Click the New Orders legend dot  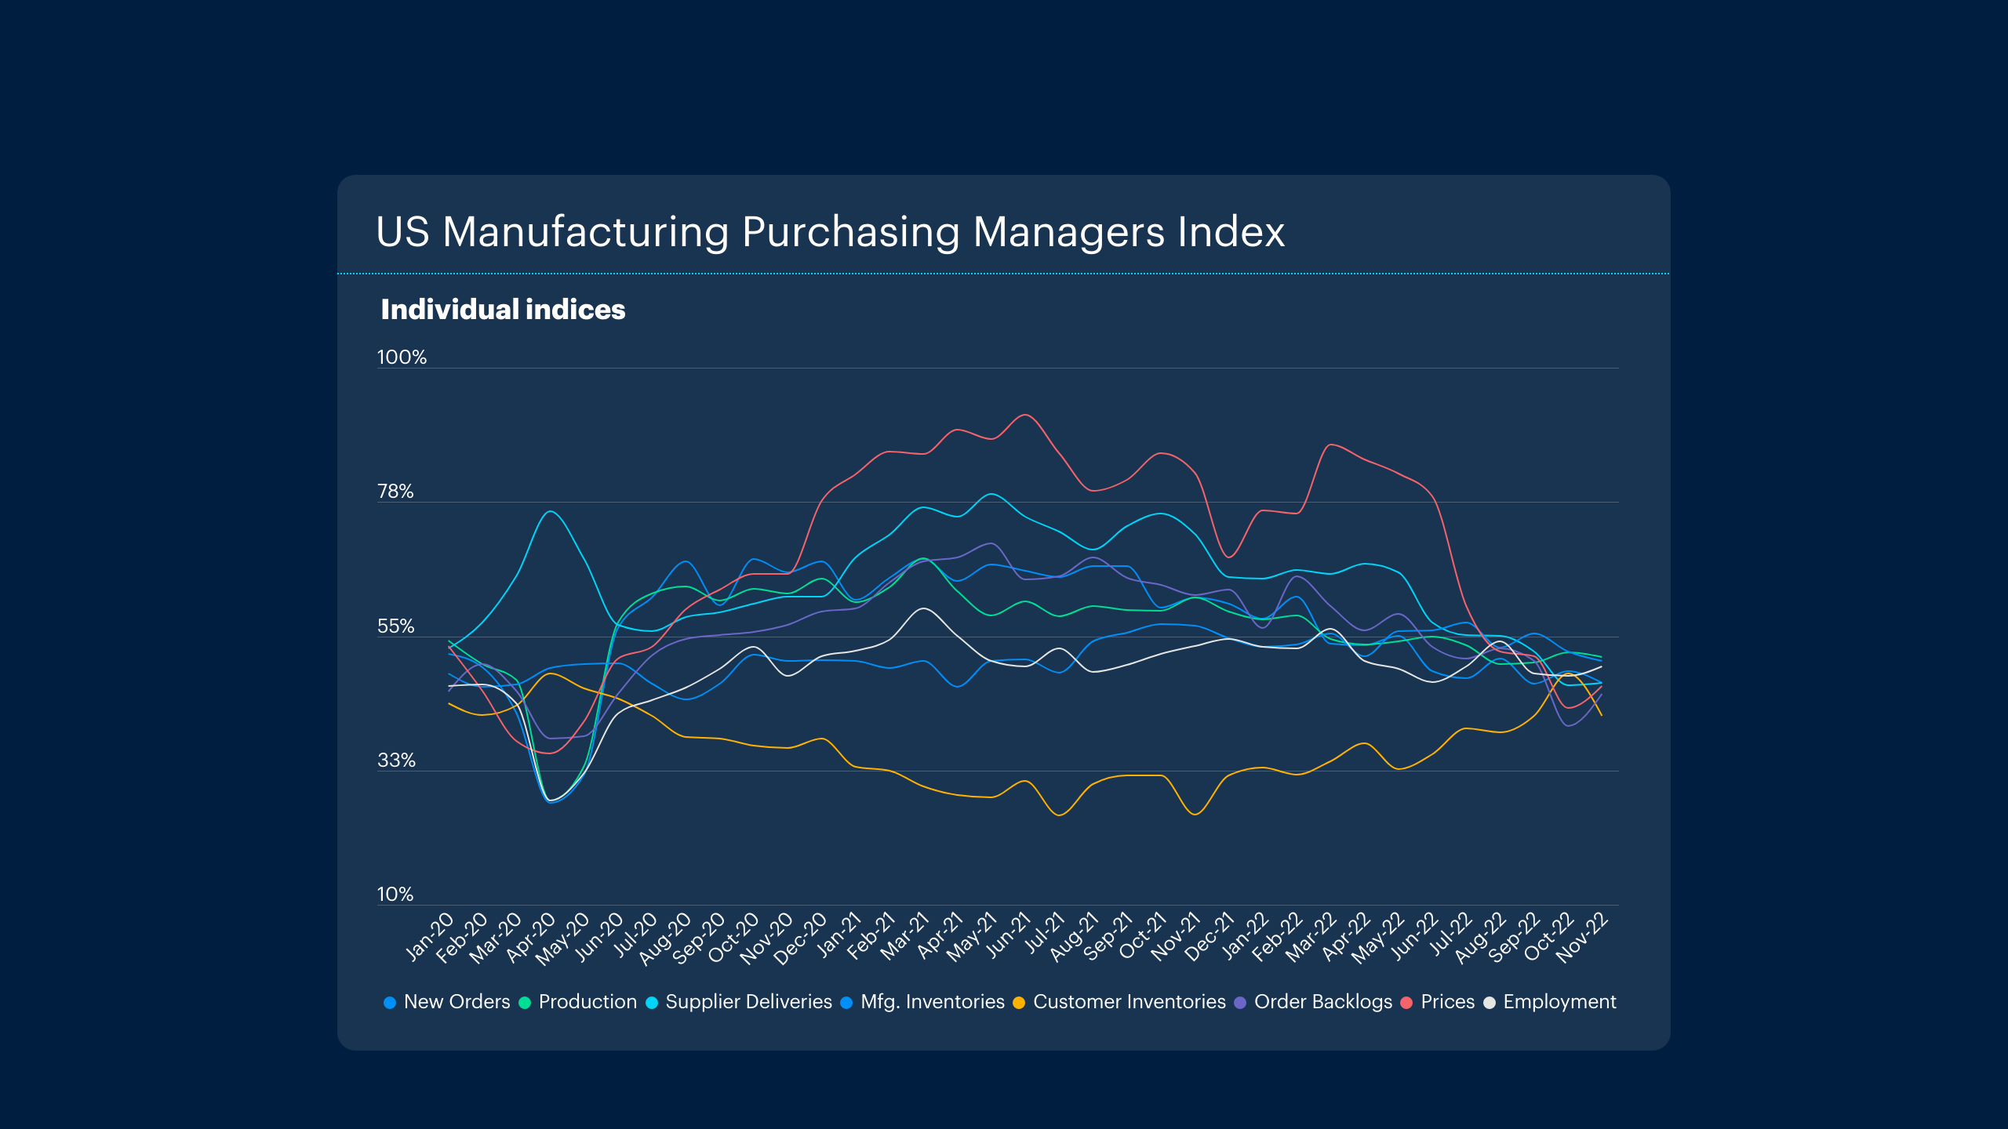(x=390, y=1003)
